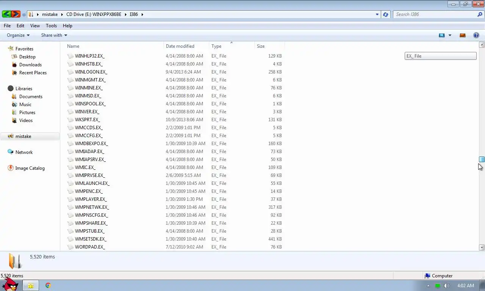
Task: Select Downloads in the navigation pane
Action: 30,65
